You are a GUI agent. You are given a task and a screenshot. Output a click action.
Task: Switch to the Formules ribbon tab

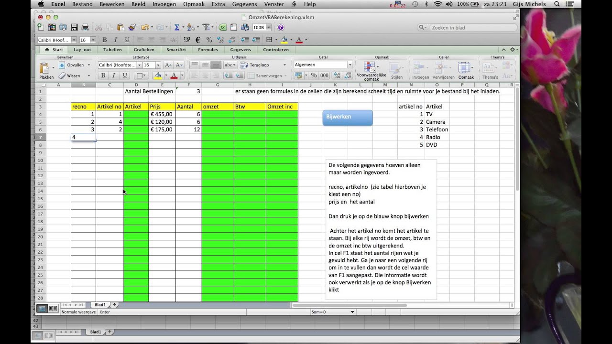[208, 50]
